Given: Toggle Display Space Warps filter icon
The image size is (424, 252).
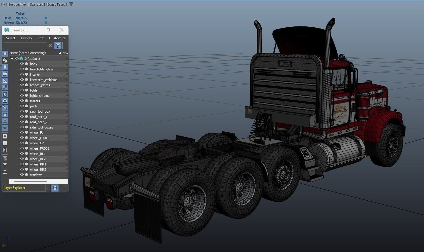Looking at the screenshot, I should pyautogui.click(x=5, y=87).
